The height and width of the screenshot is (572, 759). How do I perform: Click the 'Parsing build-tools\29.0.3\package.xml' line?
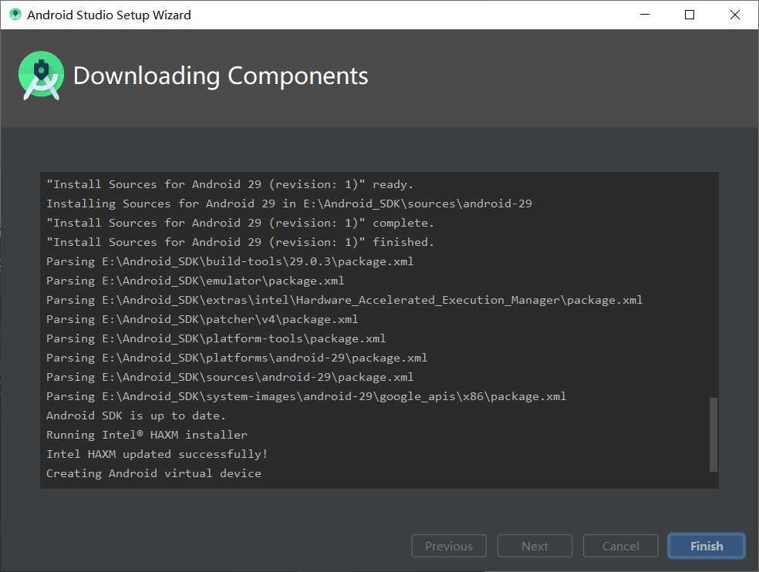coord(230,261)
